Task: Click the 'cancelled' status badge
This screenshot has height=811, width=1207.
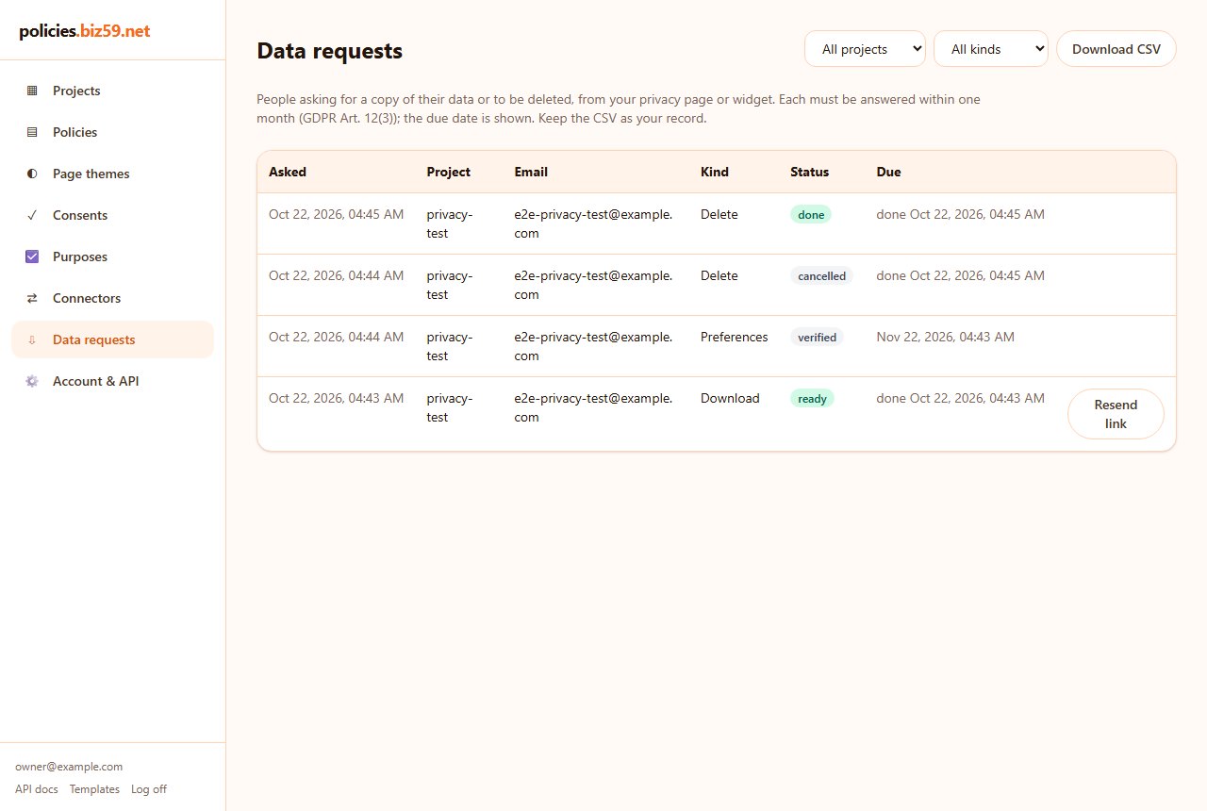Action: (821, 276)
